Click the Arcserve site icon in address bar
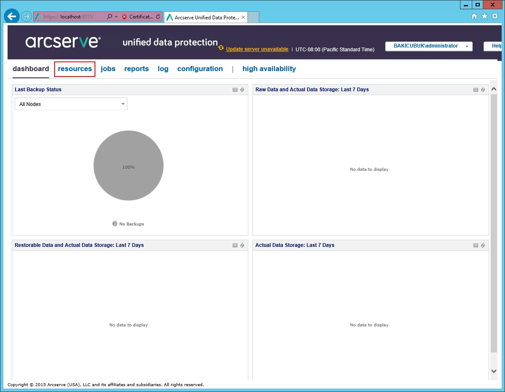 coord(38,17)
